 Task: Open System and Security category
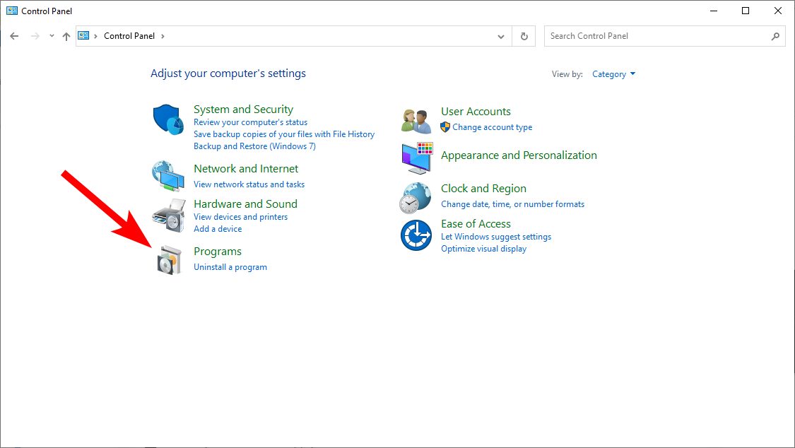pos(243,110)
